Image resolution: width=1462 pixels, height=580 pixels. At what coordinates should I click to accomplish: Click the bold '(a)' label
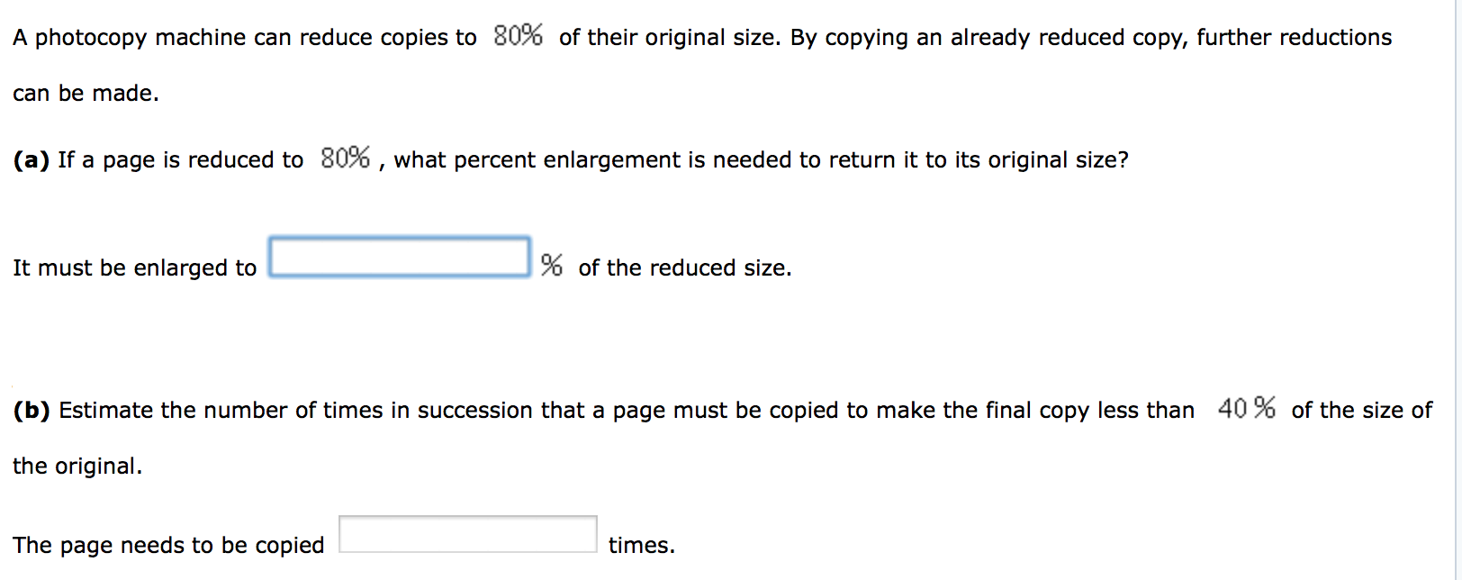(x=32, y=159)
